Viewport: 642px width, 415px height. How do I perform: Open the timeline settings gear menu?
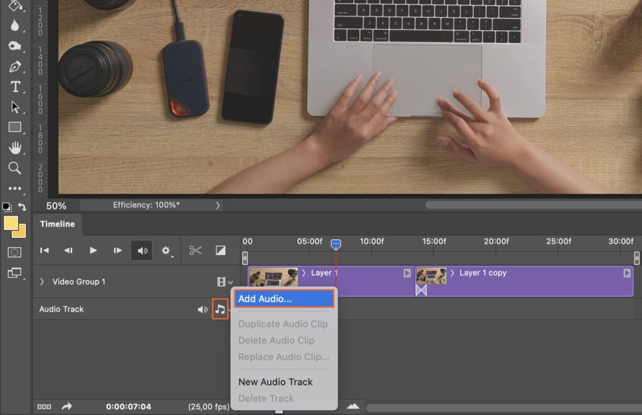click(x=166, y=250)
